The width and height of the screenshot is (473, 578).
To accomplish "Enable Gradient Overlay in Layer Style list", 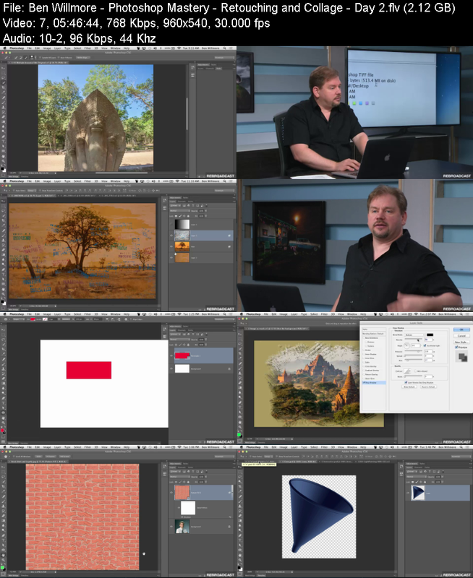I will 364,371.
